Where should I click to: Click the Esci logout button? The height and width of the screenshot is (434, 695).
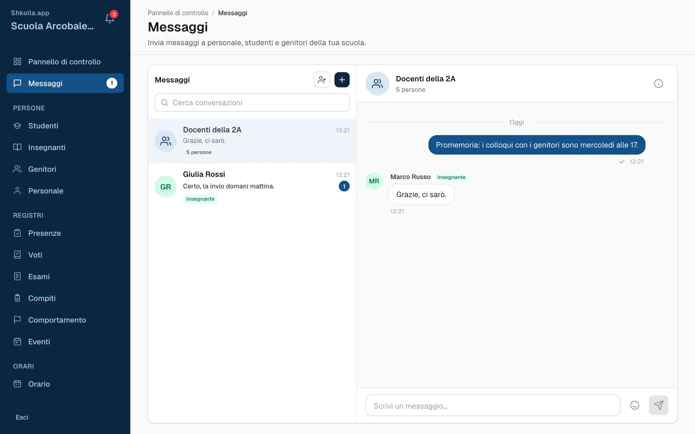65,417
